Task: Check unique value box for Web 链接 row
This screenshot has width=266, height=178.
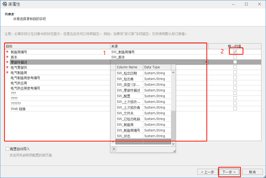Action: 235,109
